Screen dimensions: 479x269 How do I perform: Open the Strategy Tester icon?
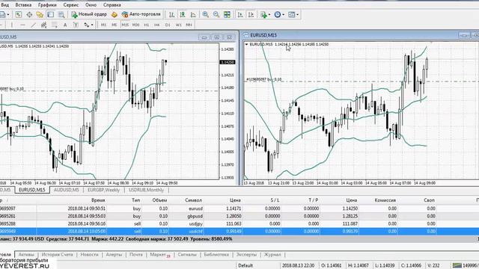point(61,14)
